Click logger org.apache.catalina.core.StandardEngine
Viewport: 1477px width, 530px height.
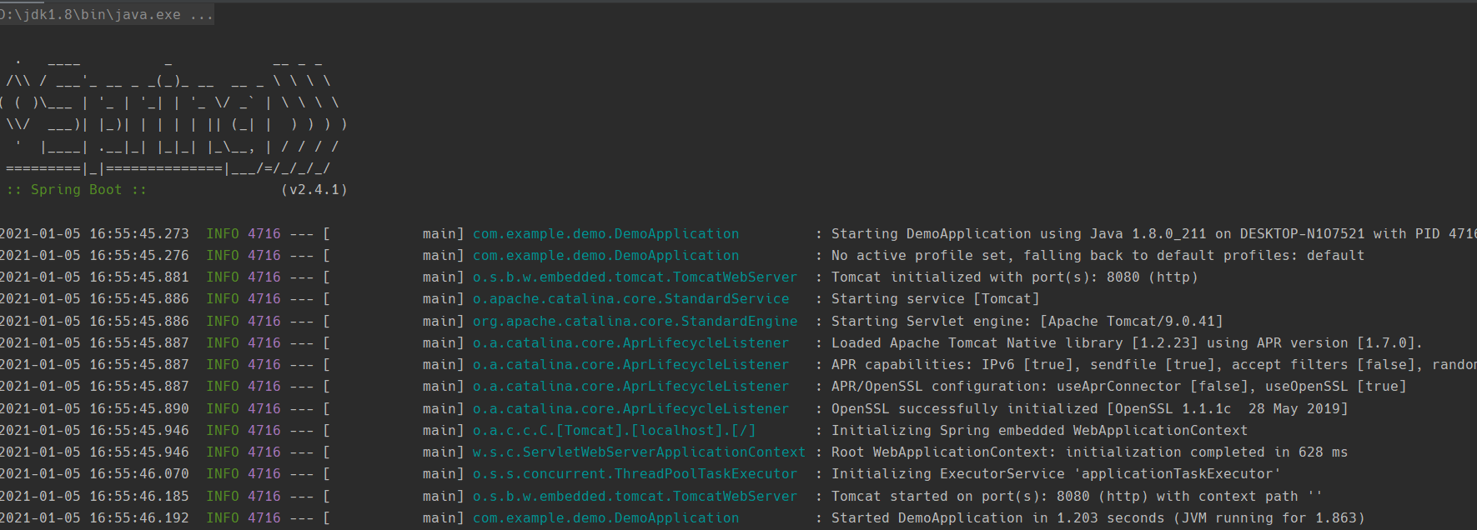(x=636, y=321)
